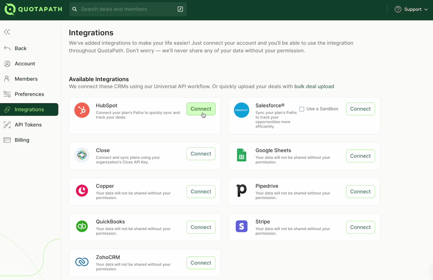
Task: Click the QuickBooks logo icon
Action: [x=82, y=226]
